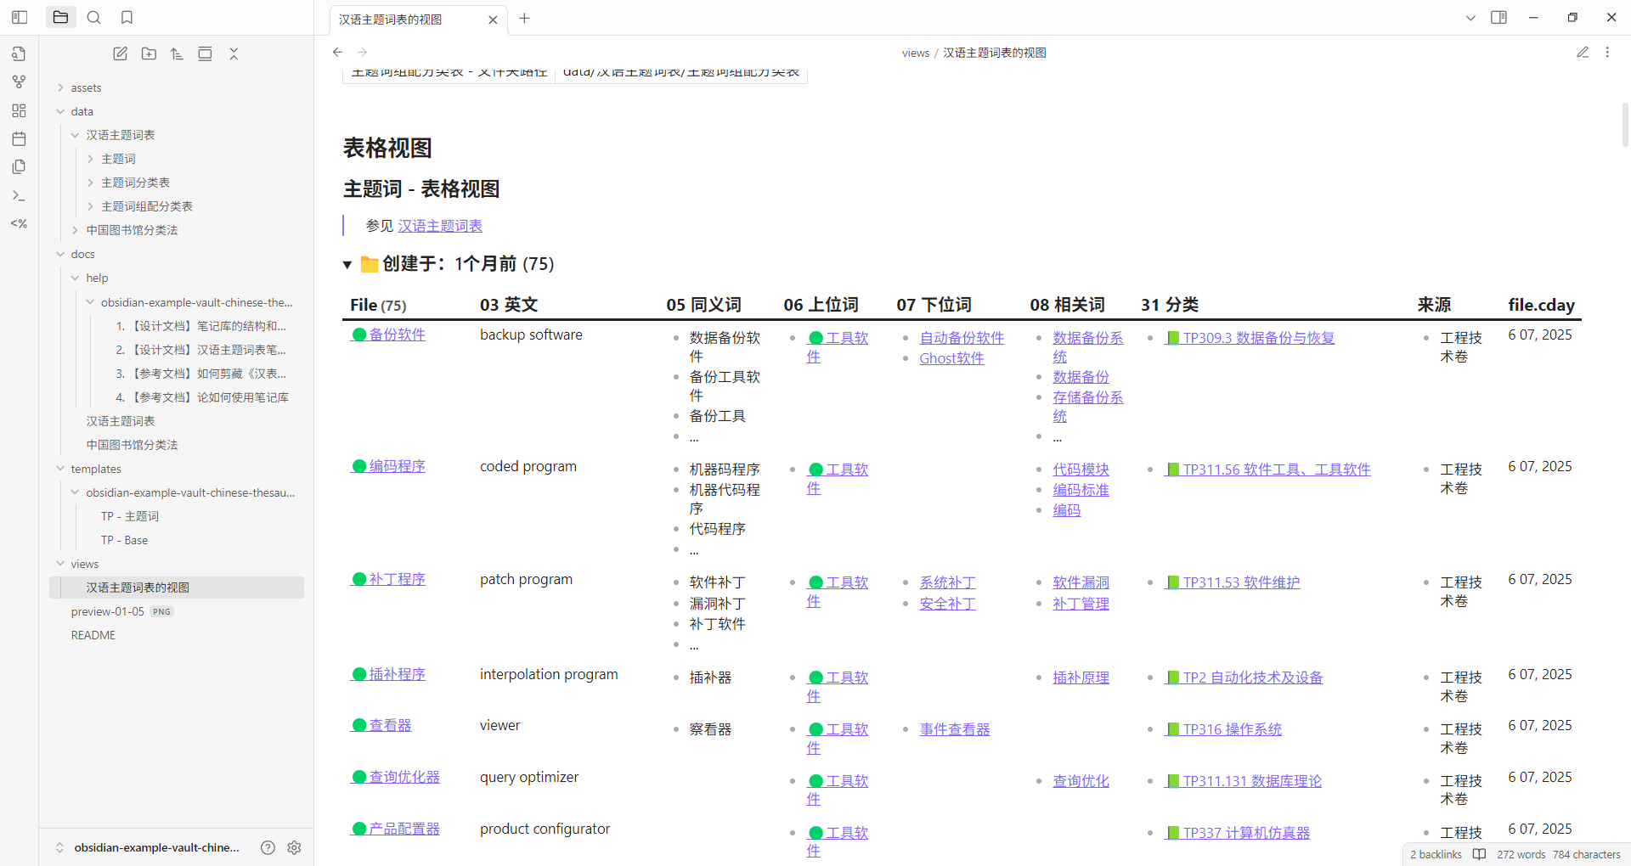The height and width of the screenshot is (866, 1631).
Task: Open vault settings gear
Action: coord(294,847)
